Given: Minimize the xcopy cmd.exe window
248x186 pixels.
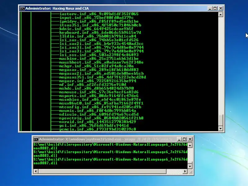Looking at the screenshot, I should click(x=179, y=139).
